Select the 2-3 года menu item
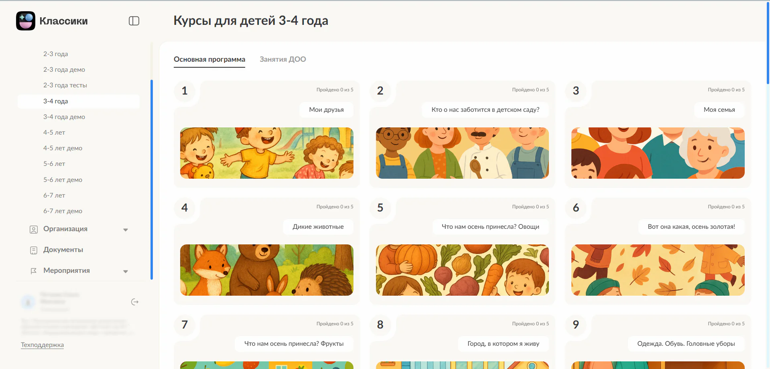This screenshot has height=369, width=770. (x=56, y=54)
